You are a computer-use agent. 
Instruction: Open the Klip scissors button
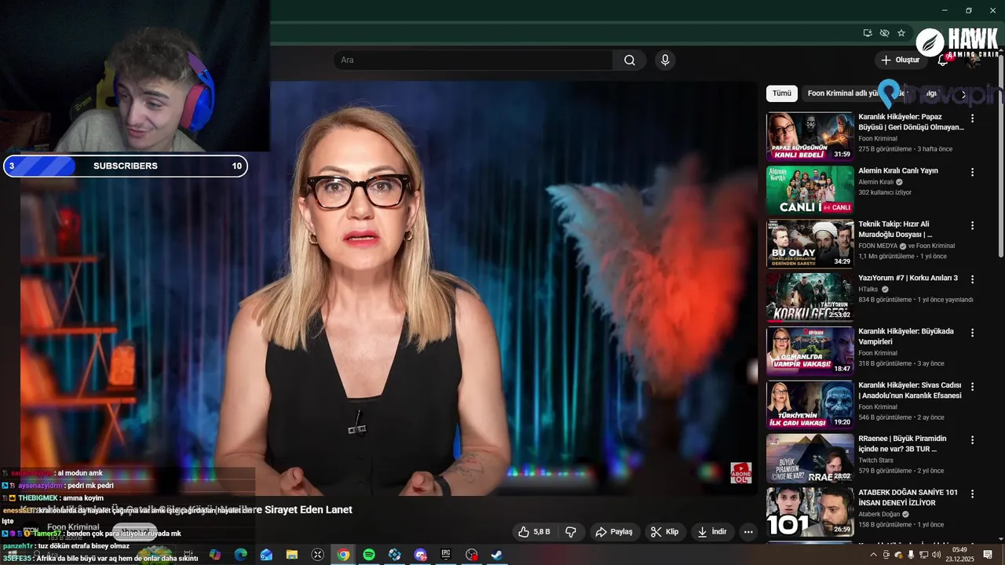tap(664, 532)
